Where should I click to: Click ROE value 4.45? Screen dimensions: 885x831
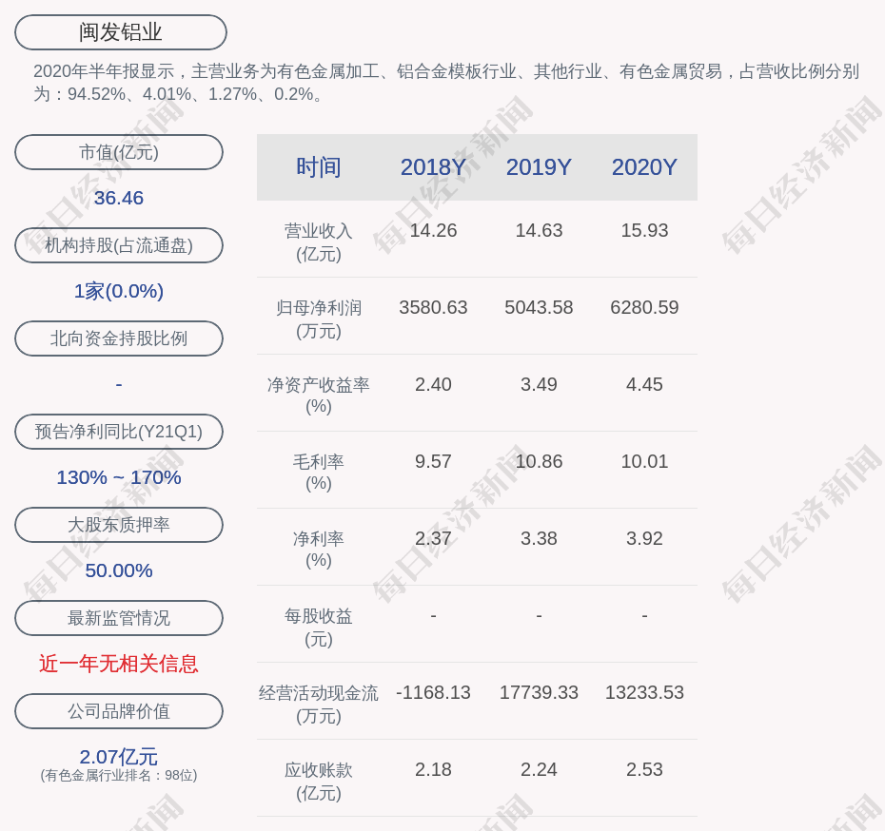point(644,384)
